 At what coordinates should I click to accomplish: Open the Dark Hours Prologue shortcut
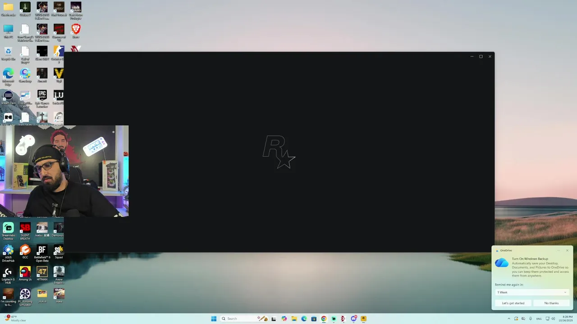click(76, 11)
